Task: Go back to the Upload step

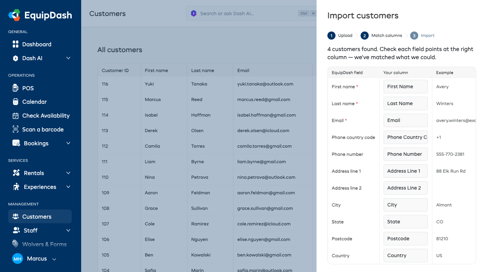Action: [340, 35]
